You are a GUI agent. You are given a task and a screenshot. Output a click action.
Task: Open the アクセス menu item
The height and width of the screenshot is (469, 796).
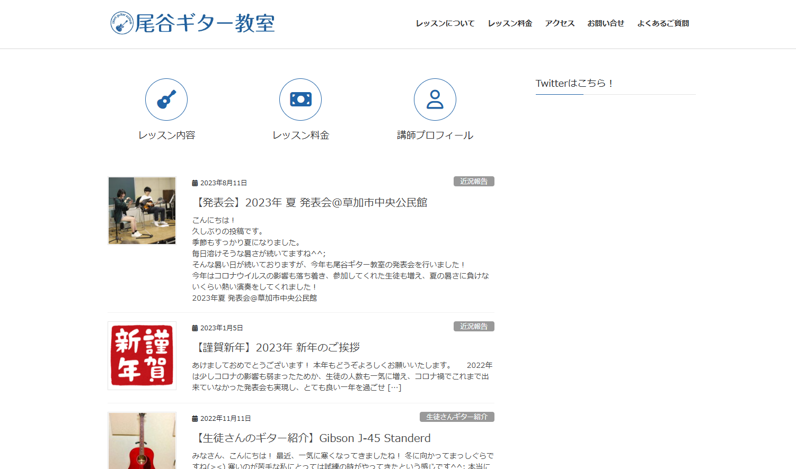(560, 23)
